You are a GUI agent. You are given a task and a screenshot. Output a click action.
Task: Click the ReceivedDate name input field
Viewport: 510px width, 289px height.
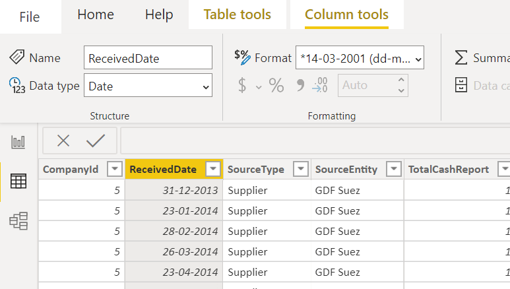[148, 57]
